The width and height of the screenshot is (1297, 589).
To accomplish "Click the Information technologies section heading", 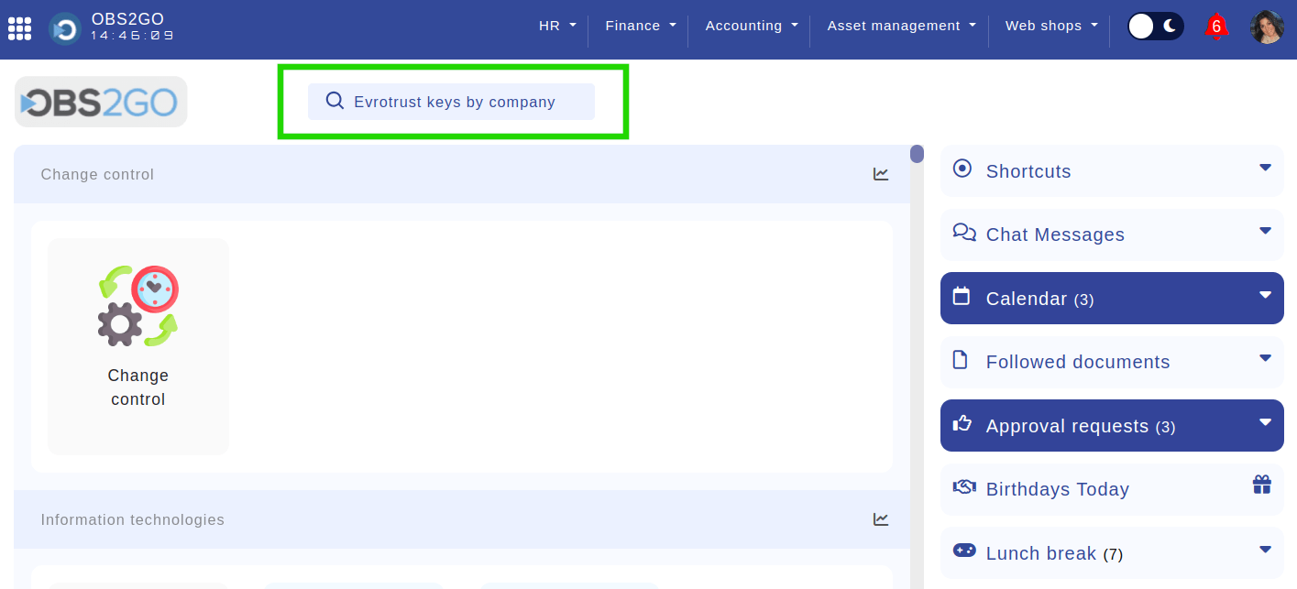I will [133, 519].
